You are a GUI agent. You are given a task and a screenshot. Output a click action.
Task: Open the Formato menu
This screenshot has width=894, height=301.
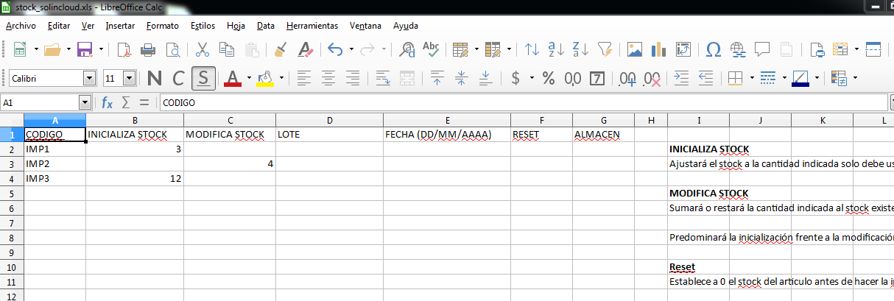[162, 25]
